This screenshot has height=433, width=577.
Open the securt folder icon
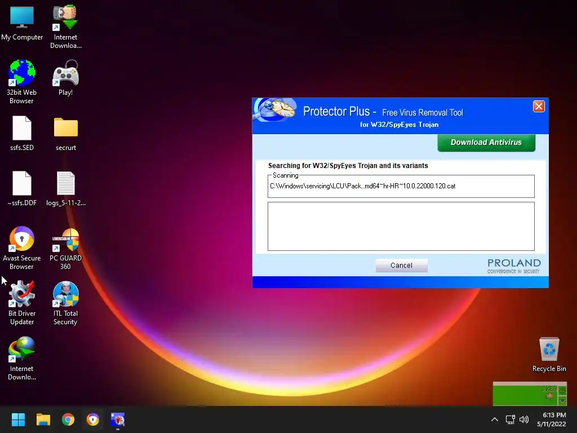pyautogui.click(x=65, y=134)
